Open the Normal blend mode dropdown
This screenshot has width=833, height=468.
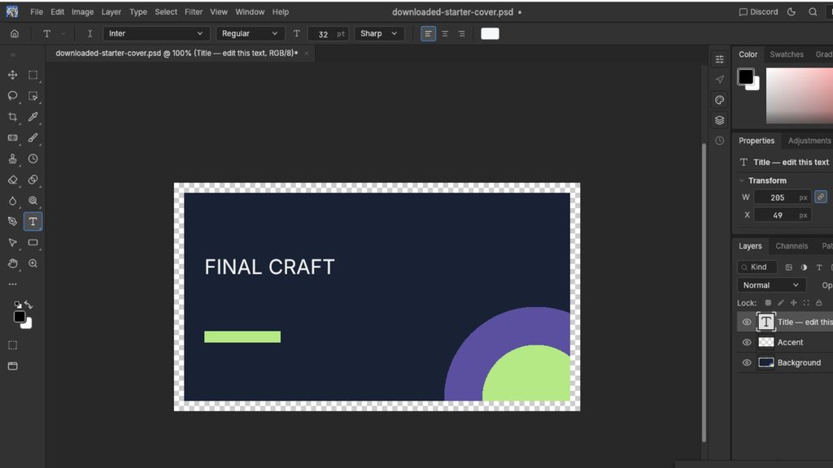point(771,285)
